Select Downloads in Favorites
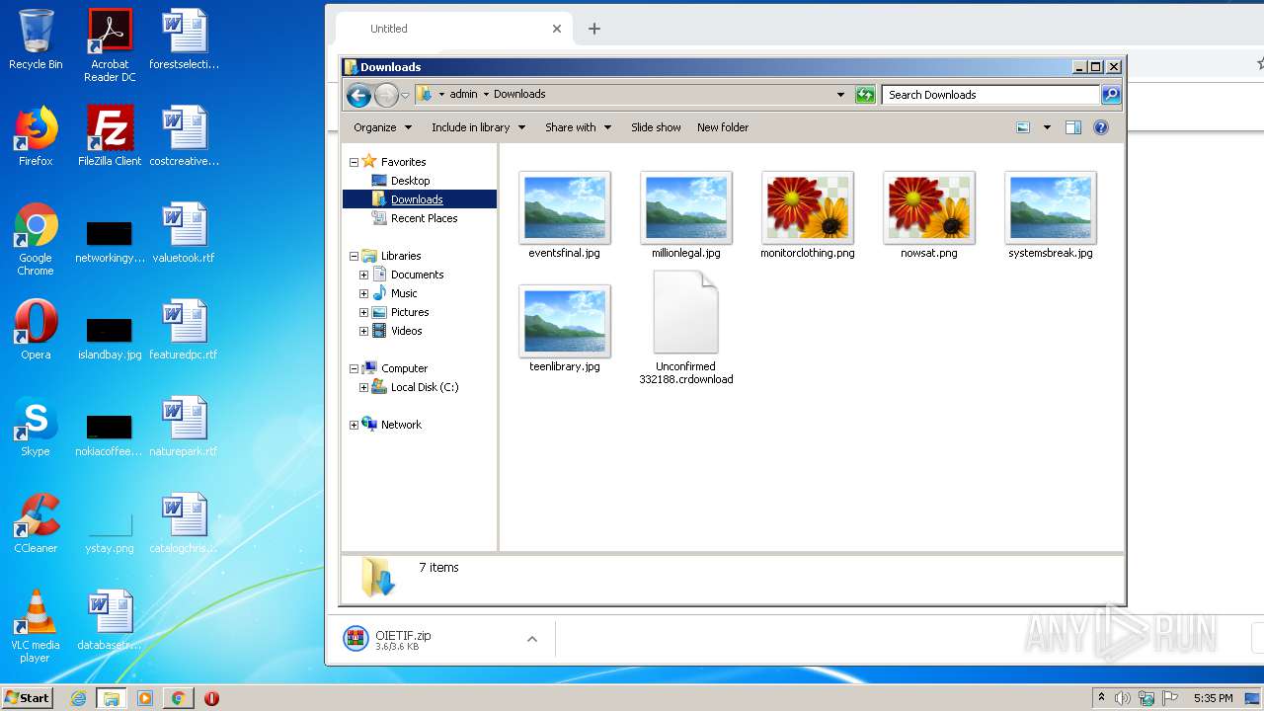 click(417, 199)
